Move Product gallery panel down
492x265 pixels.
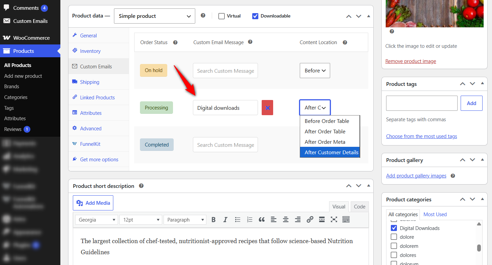[472, 160]
